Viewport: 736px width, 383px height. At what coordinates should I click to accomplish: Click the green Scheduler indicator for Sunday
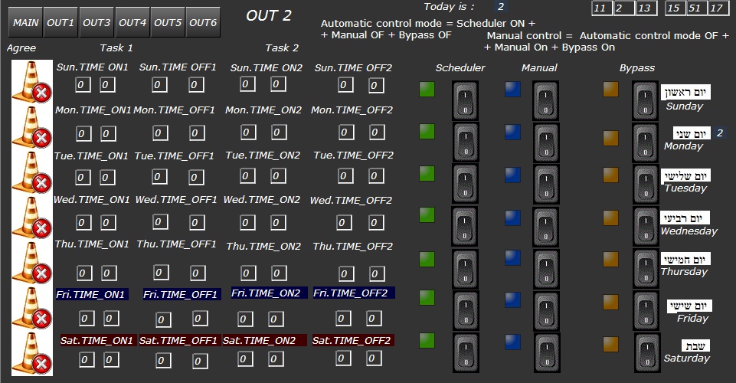click(x=427, y=90)
